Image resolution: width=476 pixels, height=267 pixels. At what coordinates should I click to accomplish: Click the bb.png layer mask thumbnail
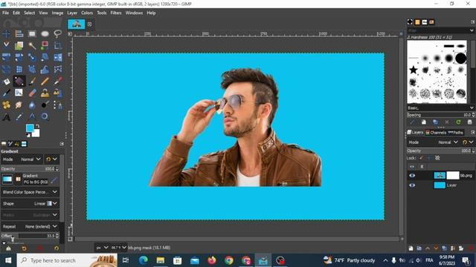click(453, 175)
